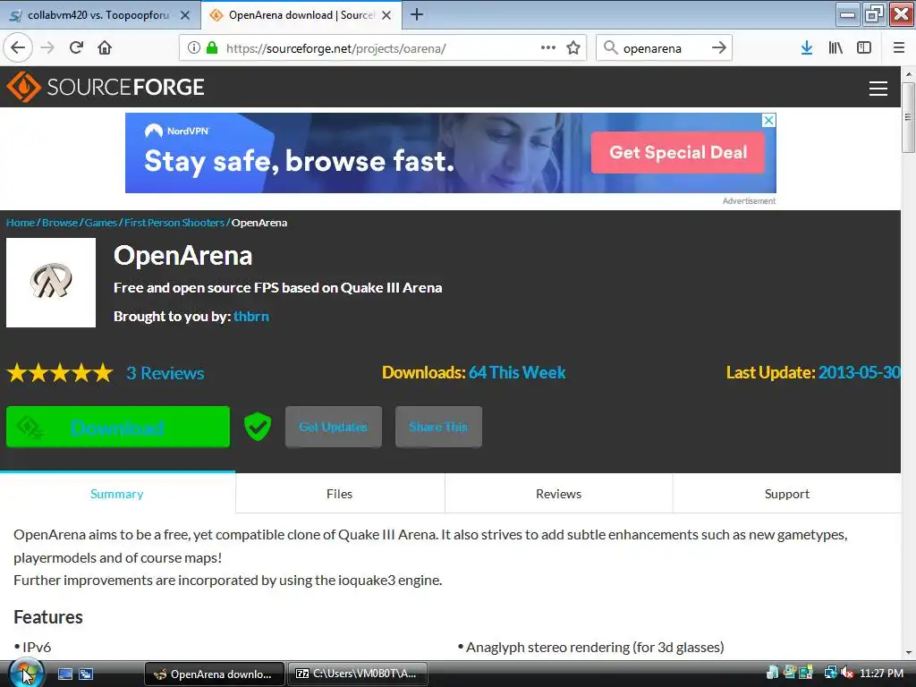Click the 11:27 PM taskbar clock
Screen dimensions: 916x687
click(x=881, y=673)
